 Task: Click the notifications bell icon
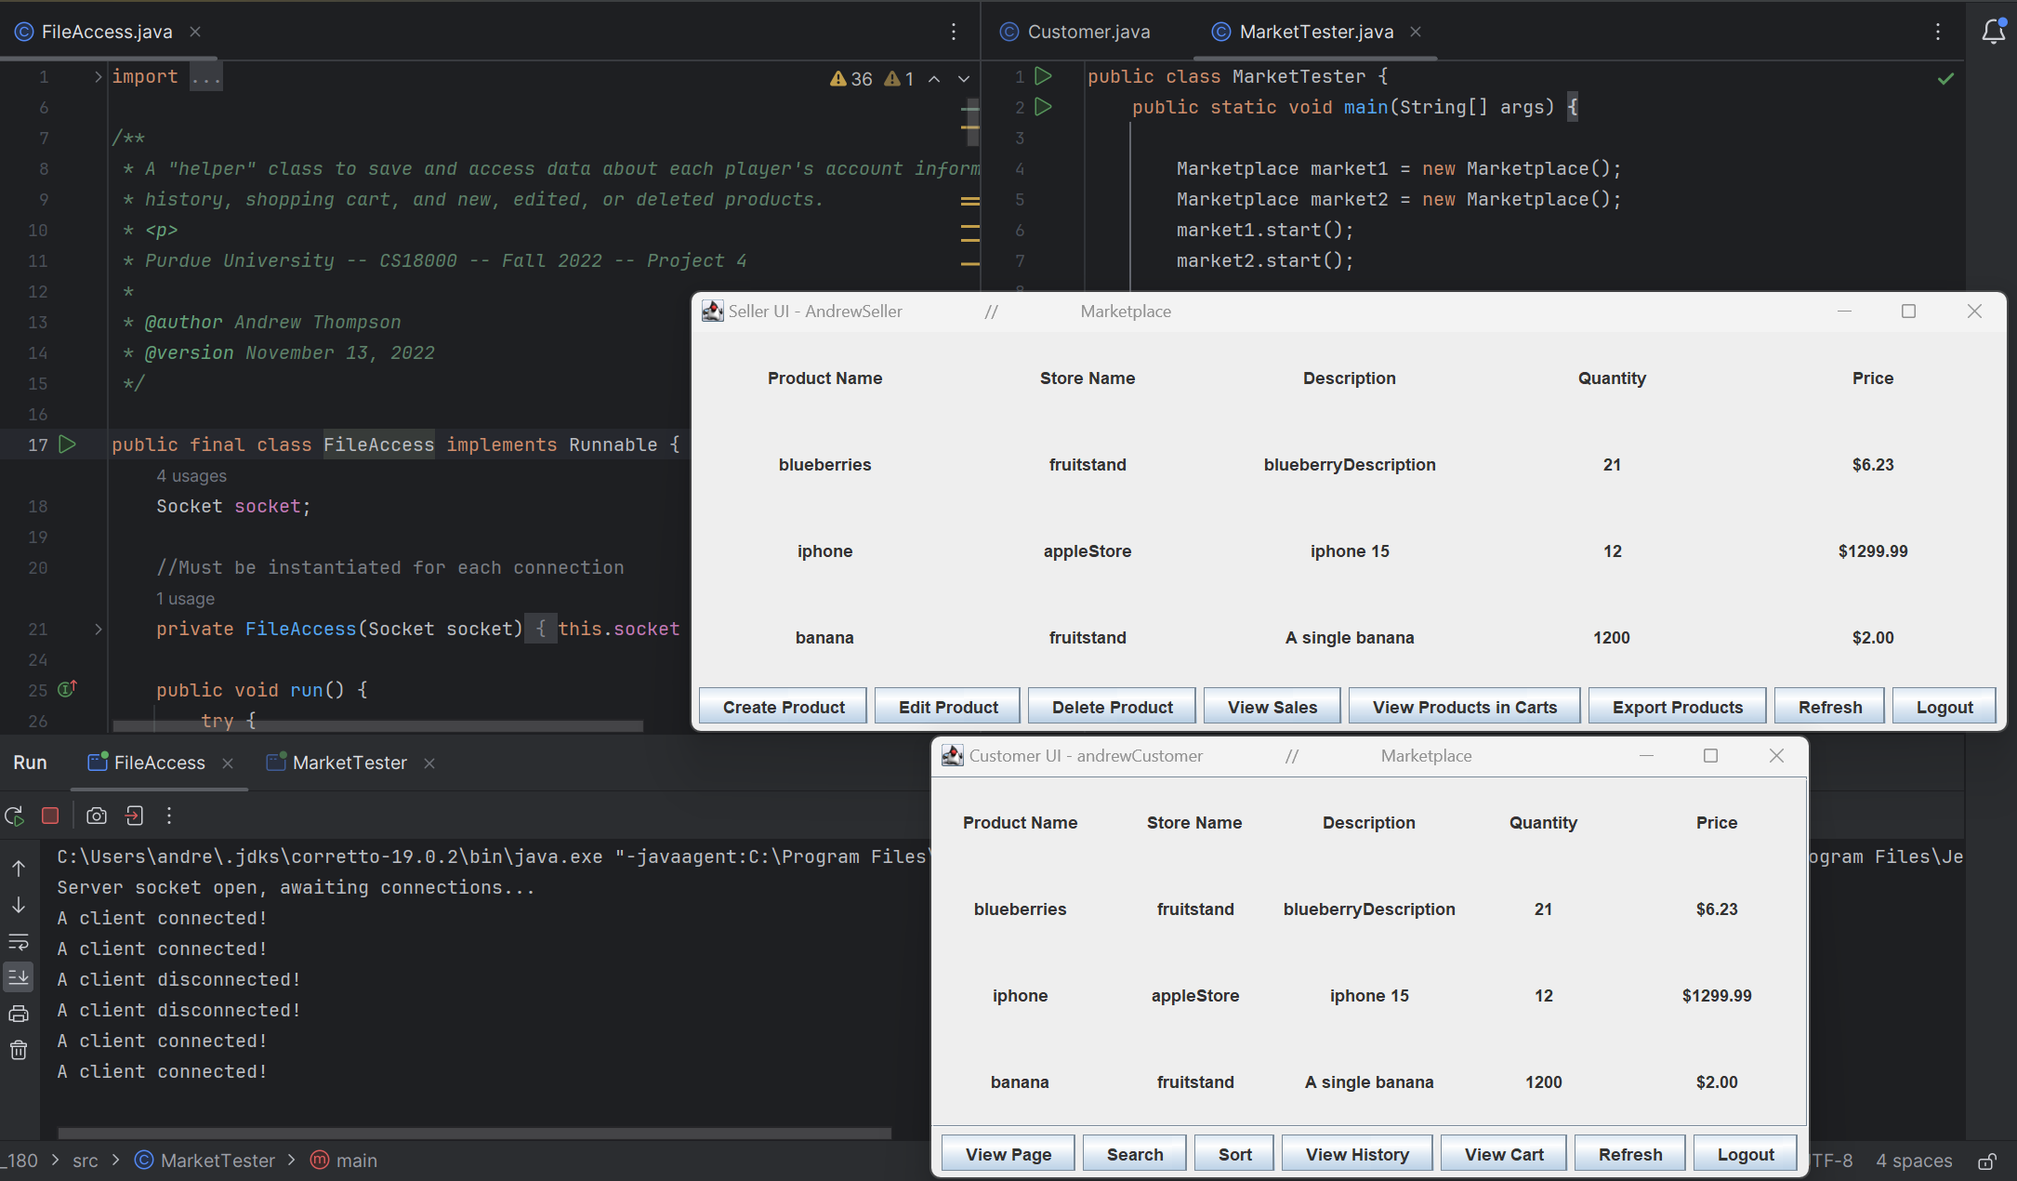coord(1993,31)
